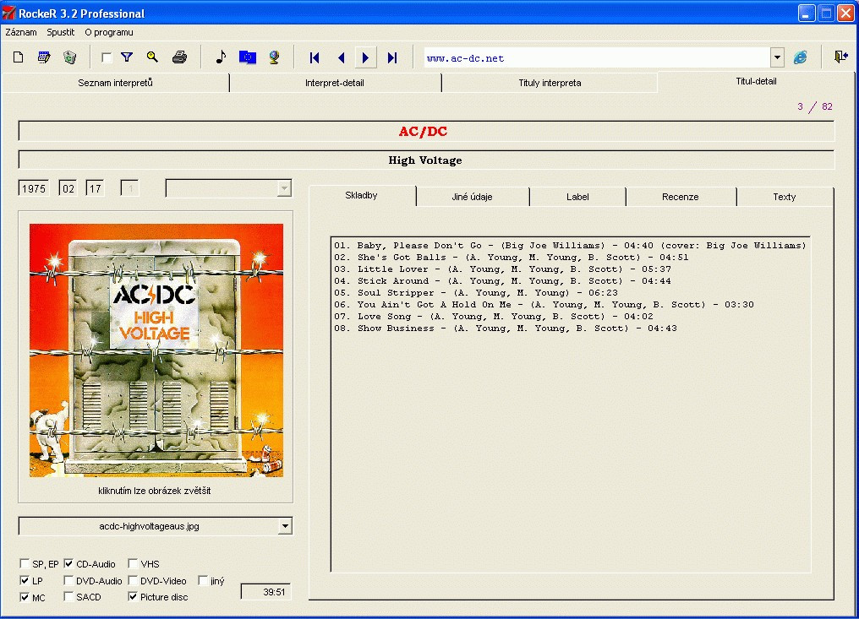
Task: Open the filter funnel tool
Action: [x=127, y=57]
